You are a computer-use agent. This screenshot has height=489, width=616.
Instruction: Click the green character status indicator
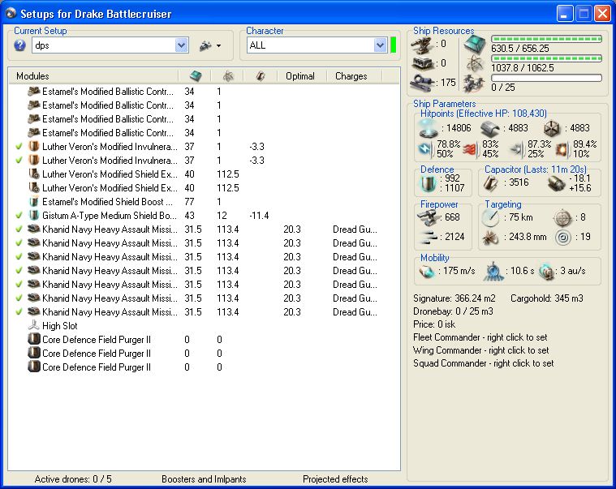tap(393, 45)
